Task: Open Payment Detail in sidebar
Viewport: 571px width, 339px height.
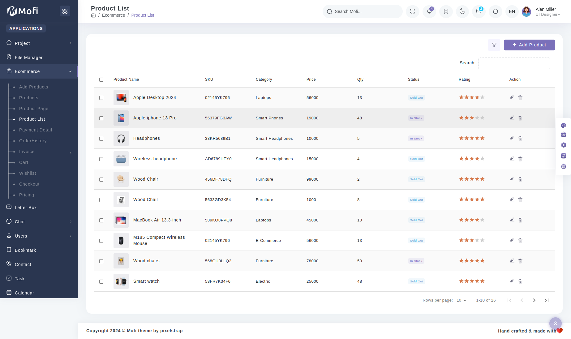Action: click(x=36, y=130)
